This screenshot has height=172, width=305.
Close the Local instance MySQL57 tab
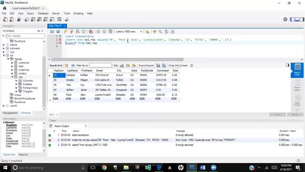pyautogui.click(x=43, y=8)
